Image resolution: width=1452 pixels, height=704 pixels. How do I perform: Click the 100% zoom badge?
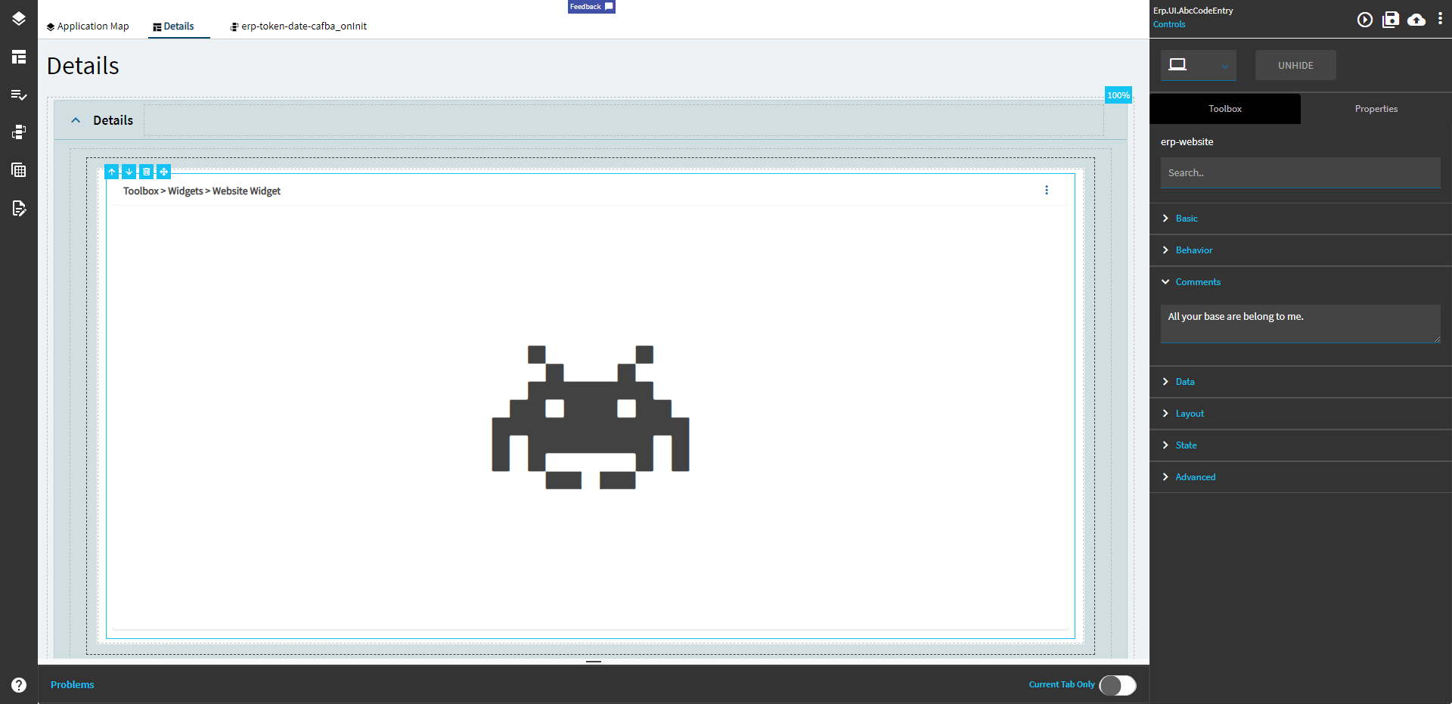click(x=1118, y=95)
